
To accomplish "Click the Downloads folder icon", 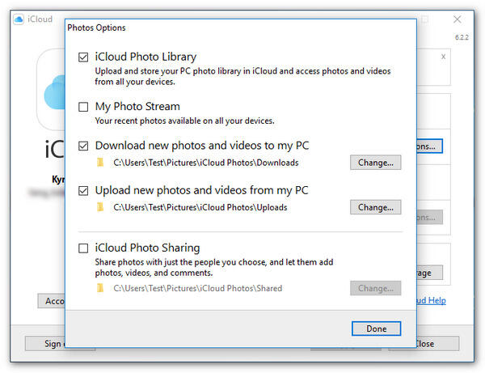I will (x=101, y=163).
